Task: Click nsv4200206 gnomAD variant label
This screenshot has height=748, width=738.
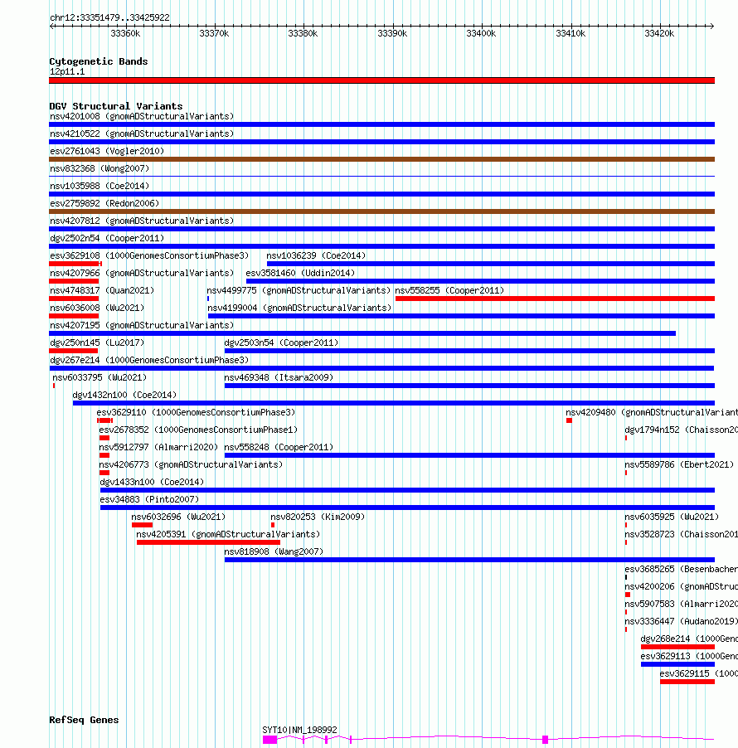Action: tap(682, 587)
